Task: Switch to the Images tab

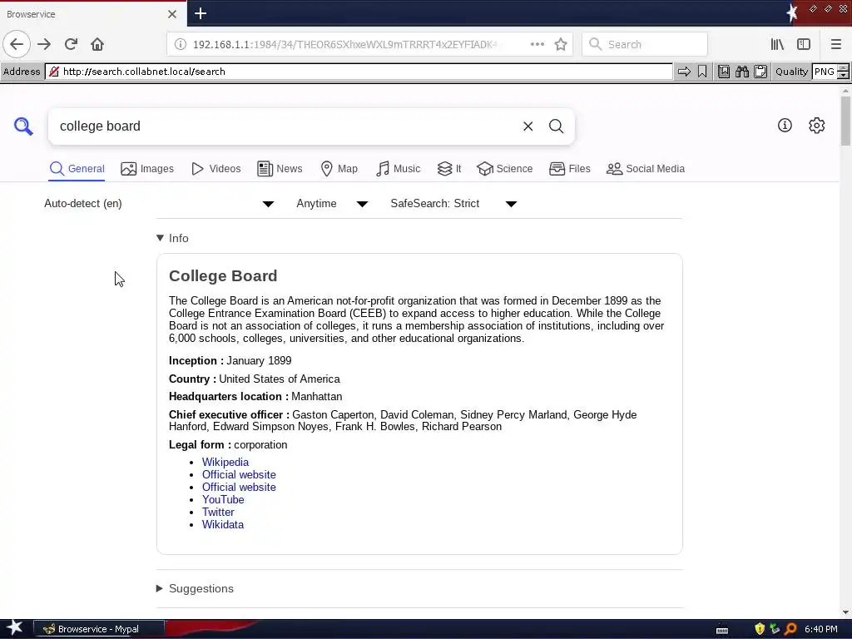Action: click(147, 169)
